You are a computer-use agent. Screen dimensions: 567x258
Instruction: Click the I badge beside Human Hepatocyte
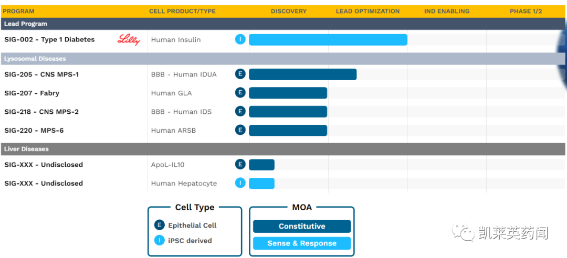point(240,183)
